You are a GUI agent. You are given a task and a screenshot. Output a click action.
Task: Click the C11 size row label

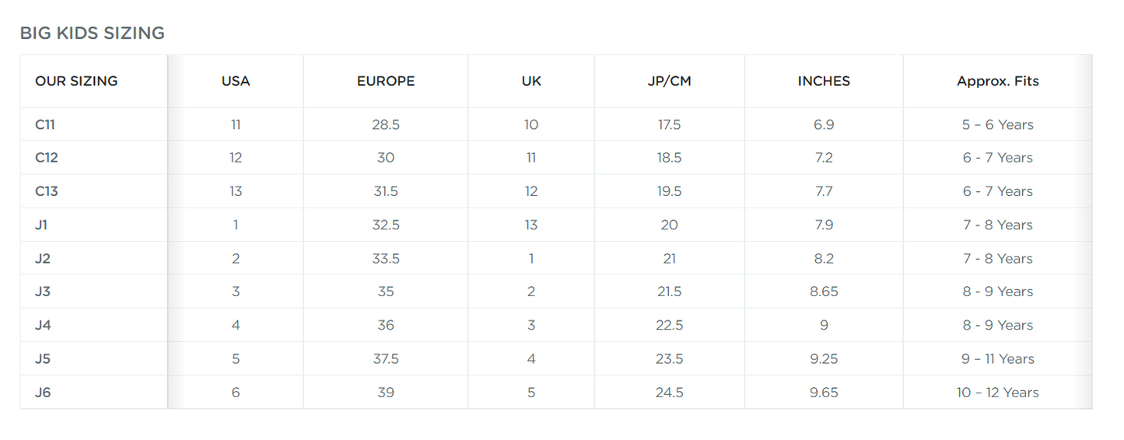tap(45, 124)
